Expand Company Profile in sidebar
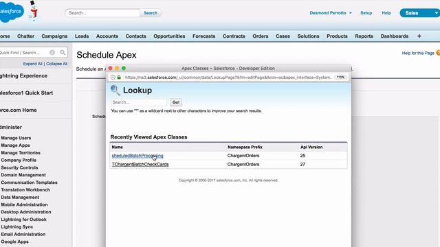 (x=19, y=160)
